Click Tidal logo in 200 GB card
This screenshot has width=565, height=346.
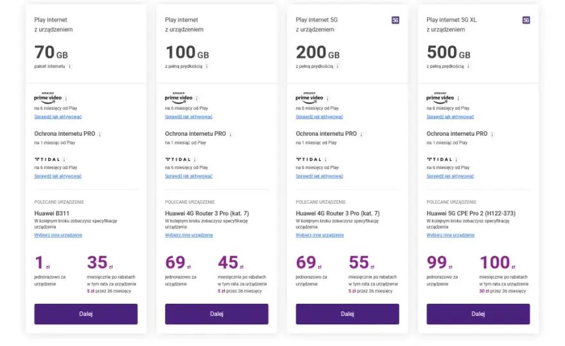309,160
